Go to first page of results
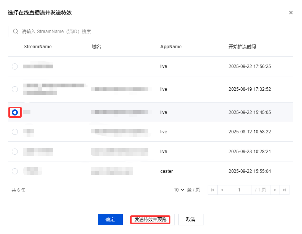 pyautogui.click(x=213, y=190)
